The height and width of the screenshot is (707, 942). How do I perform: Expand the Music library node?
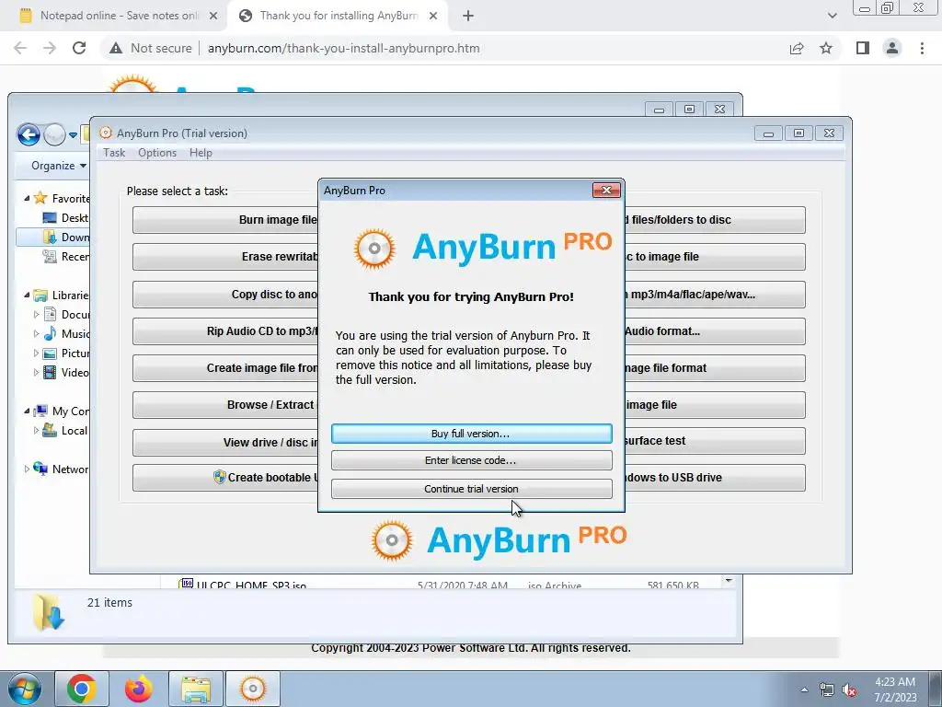click(36, 333)
